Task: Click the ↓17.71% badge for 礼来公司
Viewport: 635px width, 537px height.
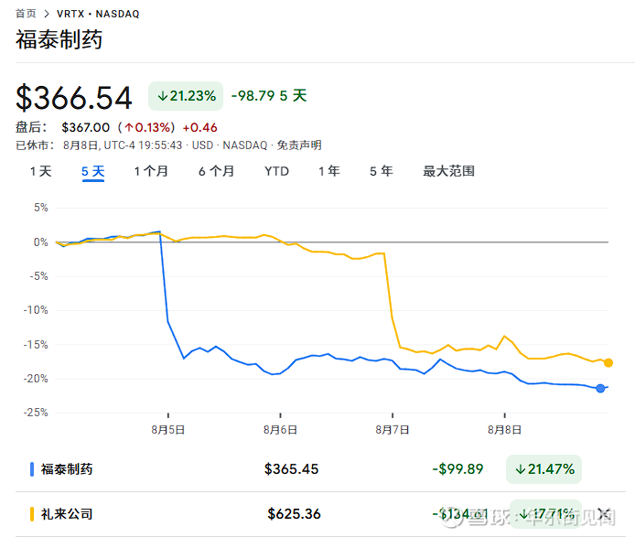Action: [x=545, y=514]
